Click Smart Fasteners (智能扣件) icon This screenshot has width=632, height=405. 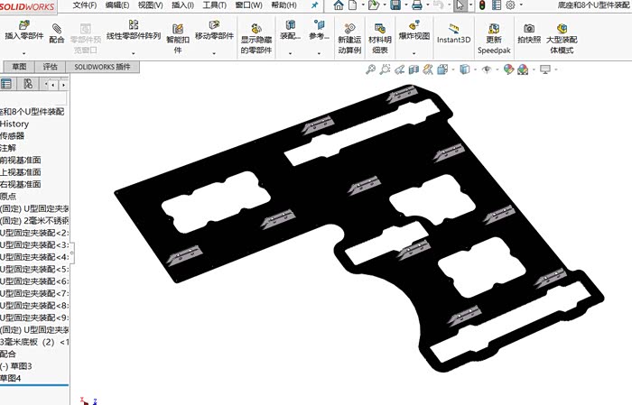(178, 29)
